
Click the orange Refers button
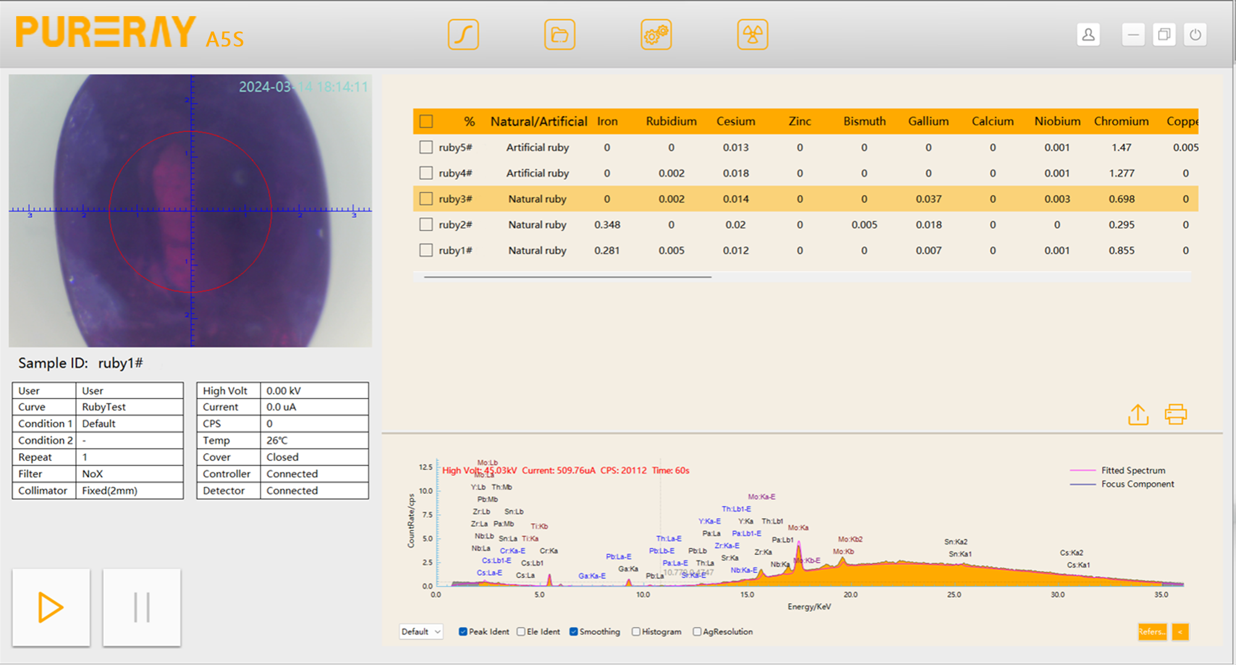1152,632
